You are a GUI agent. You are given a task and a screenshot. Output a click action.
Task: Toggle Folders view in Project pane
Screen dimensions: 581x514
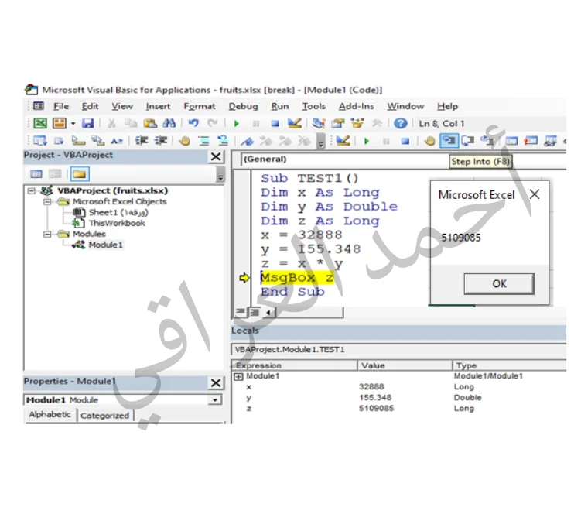79,173
